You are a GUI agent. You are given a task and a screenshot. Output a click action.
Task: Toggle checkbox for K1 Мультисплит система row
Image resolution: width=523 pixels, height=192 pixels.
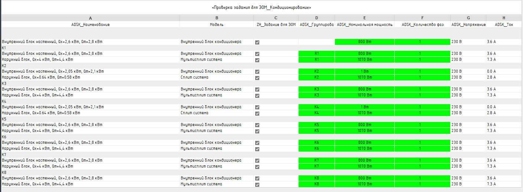257,60
